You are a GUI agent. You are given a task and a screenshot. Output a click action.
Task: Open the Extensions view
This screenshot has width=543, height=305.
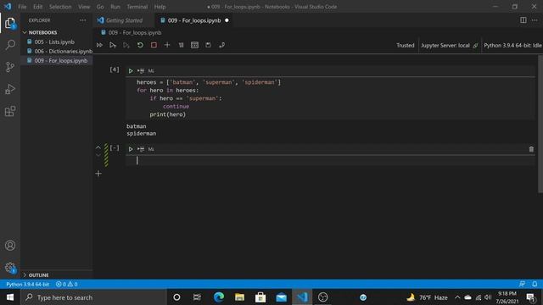coord(10,111)
